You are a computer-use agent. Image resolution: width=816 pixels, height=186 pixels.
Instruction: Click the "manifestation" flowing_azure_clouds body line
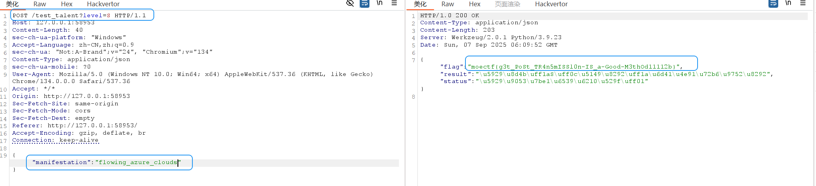tap(106, 163)
